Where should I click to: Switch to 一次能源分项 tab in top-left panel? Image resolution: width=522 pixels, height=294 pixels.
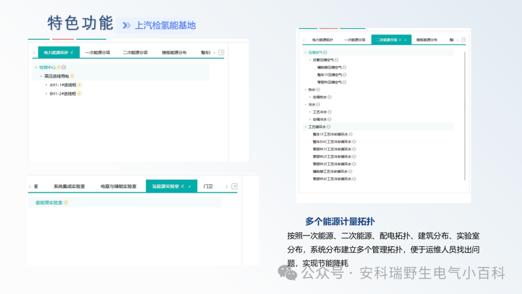(98, 53)
